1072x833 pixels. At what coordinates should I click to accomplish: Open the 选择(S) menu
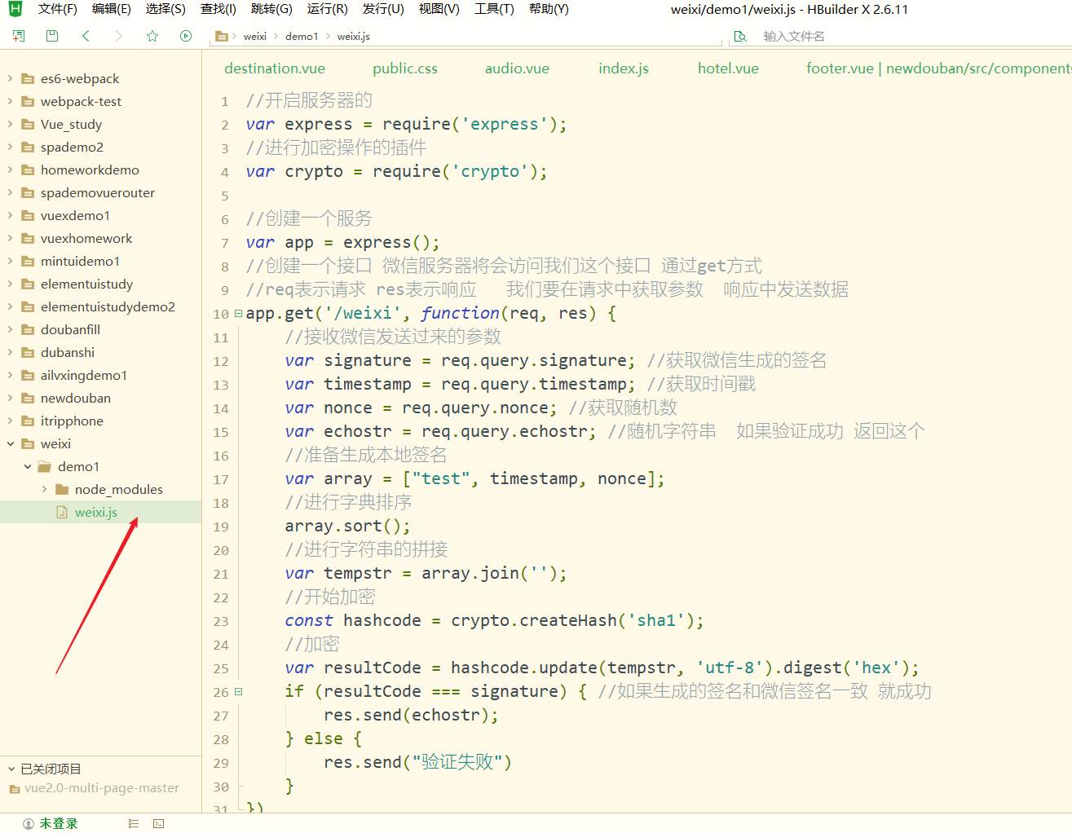click(x=165, y=9)
